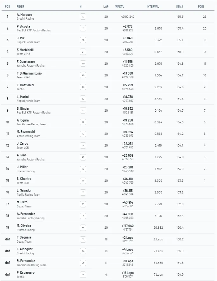Viewport: 217px width, 281px height.
Task: Select Bagnaia's number 63 badge
Action: [x=83, y=239]
